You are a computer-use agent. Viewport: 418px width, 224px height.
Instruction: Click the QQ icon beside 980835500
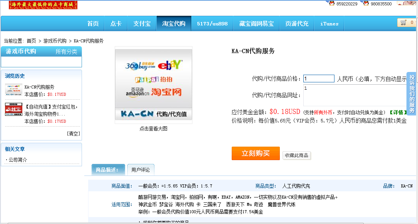tap(366, 3)
